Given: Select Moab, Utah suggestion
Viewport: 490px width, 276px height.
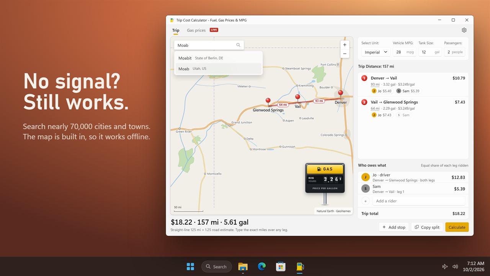Looking at the screenshot, I should 218,69.
